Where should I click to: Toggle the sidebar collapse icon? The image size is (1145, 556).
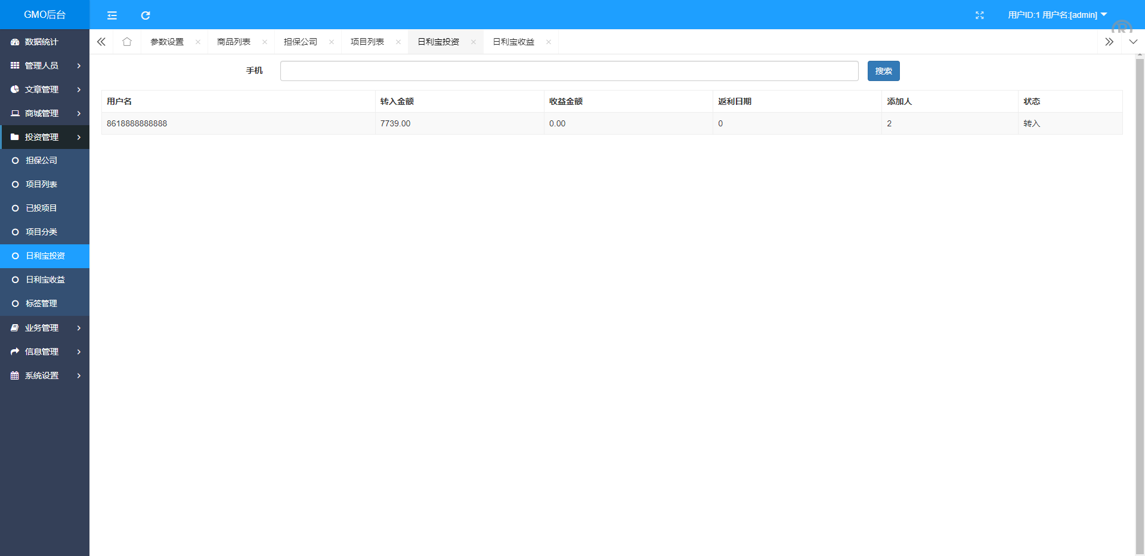[x=112, y=15]
